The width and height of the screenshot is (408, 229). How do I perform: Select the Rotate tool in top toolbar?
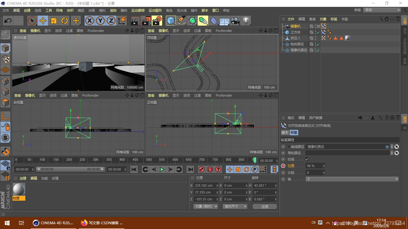click(65, 21)
